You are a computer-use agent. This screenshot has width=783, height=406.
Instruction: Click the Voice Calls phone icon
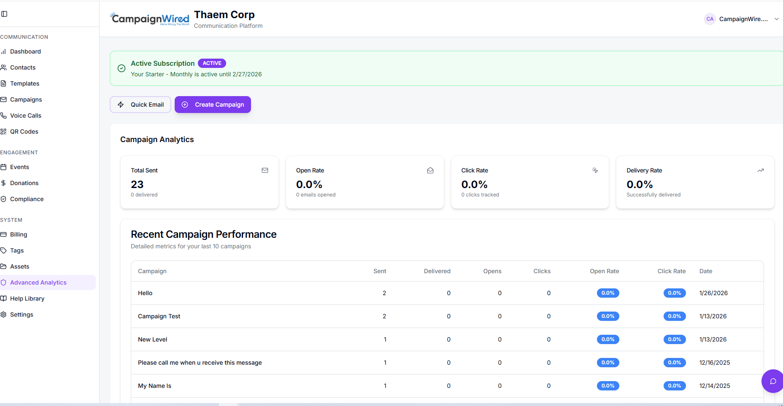pyautogui.click(x=3, y=116)
